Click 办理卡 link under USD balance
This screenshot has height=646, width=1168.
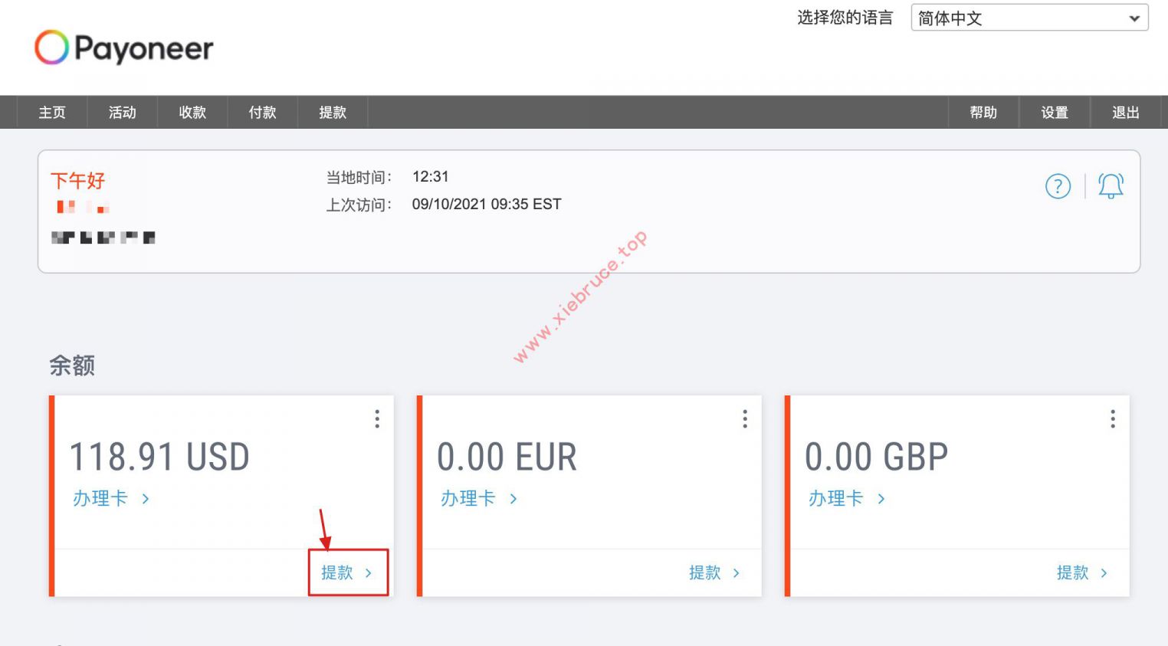tap(111, 499)
